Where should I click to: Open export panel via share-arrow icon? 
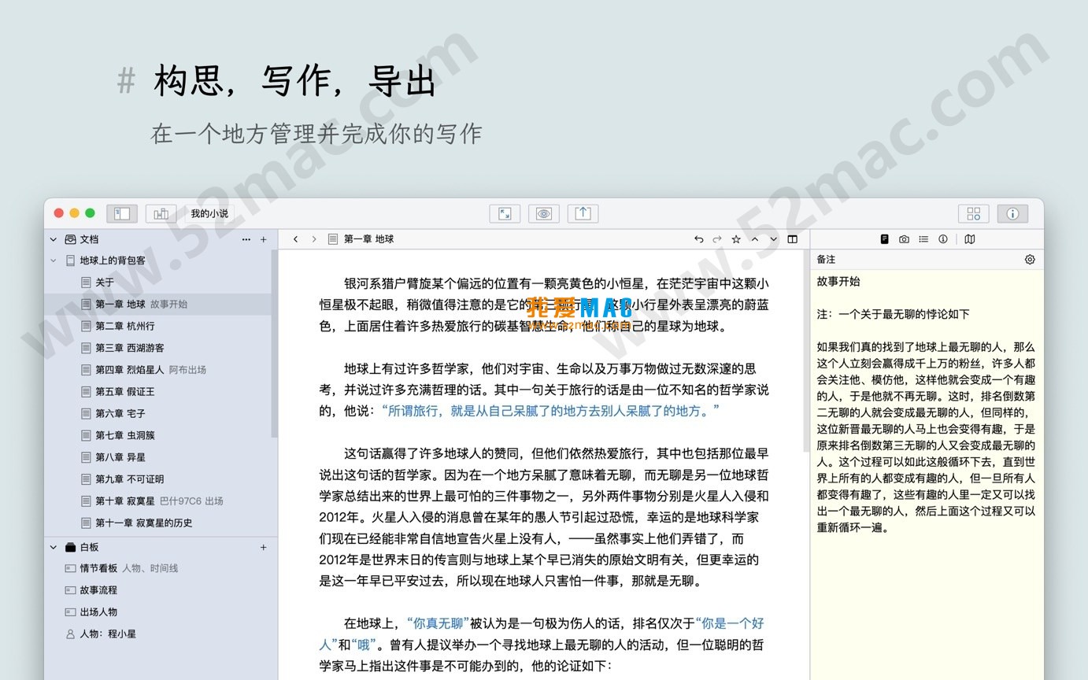click(581, 213)
